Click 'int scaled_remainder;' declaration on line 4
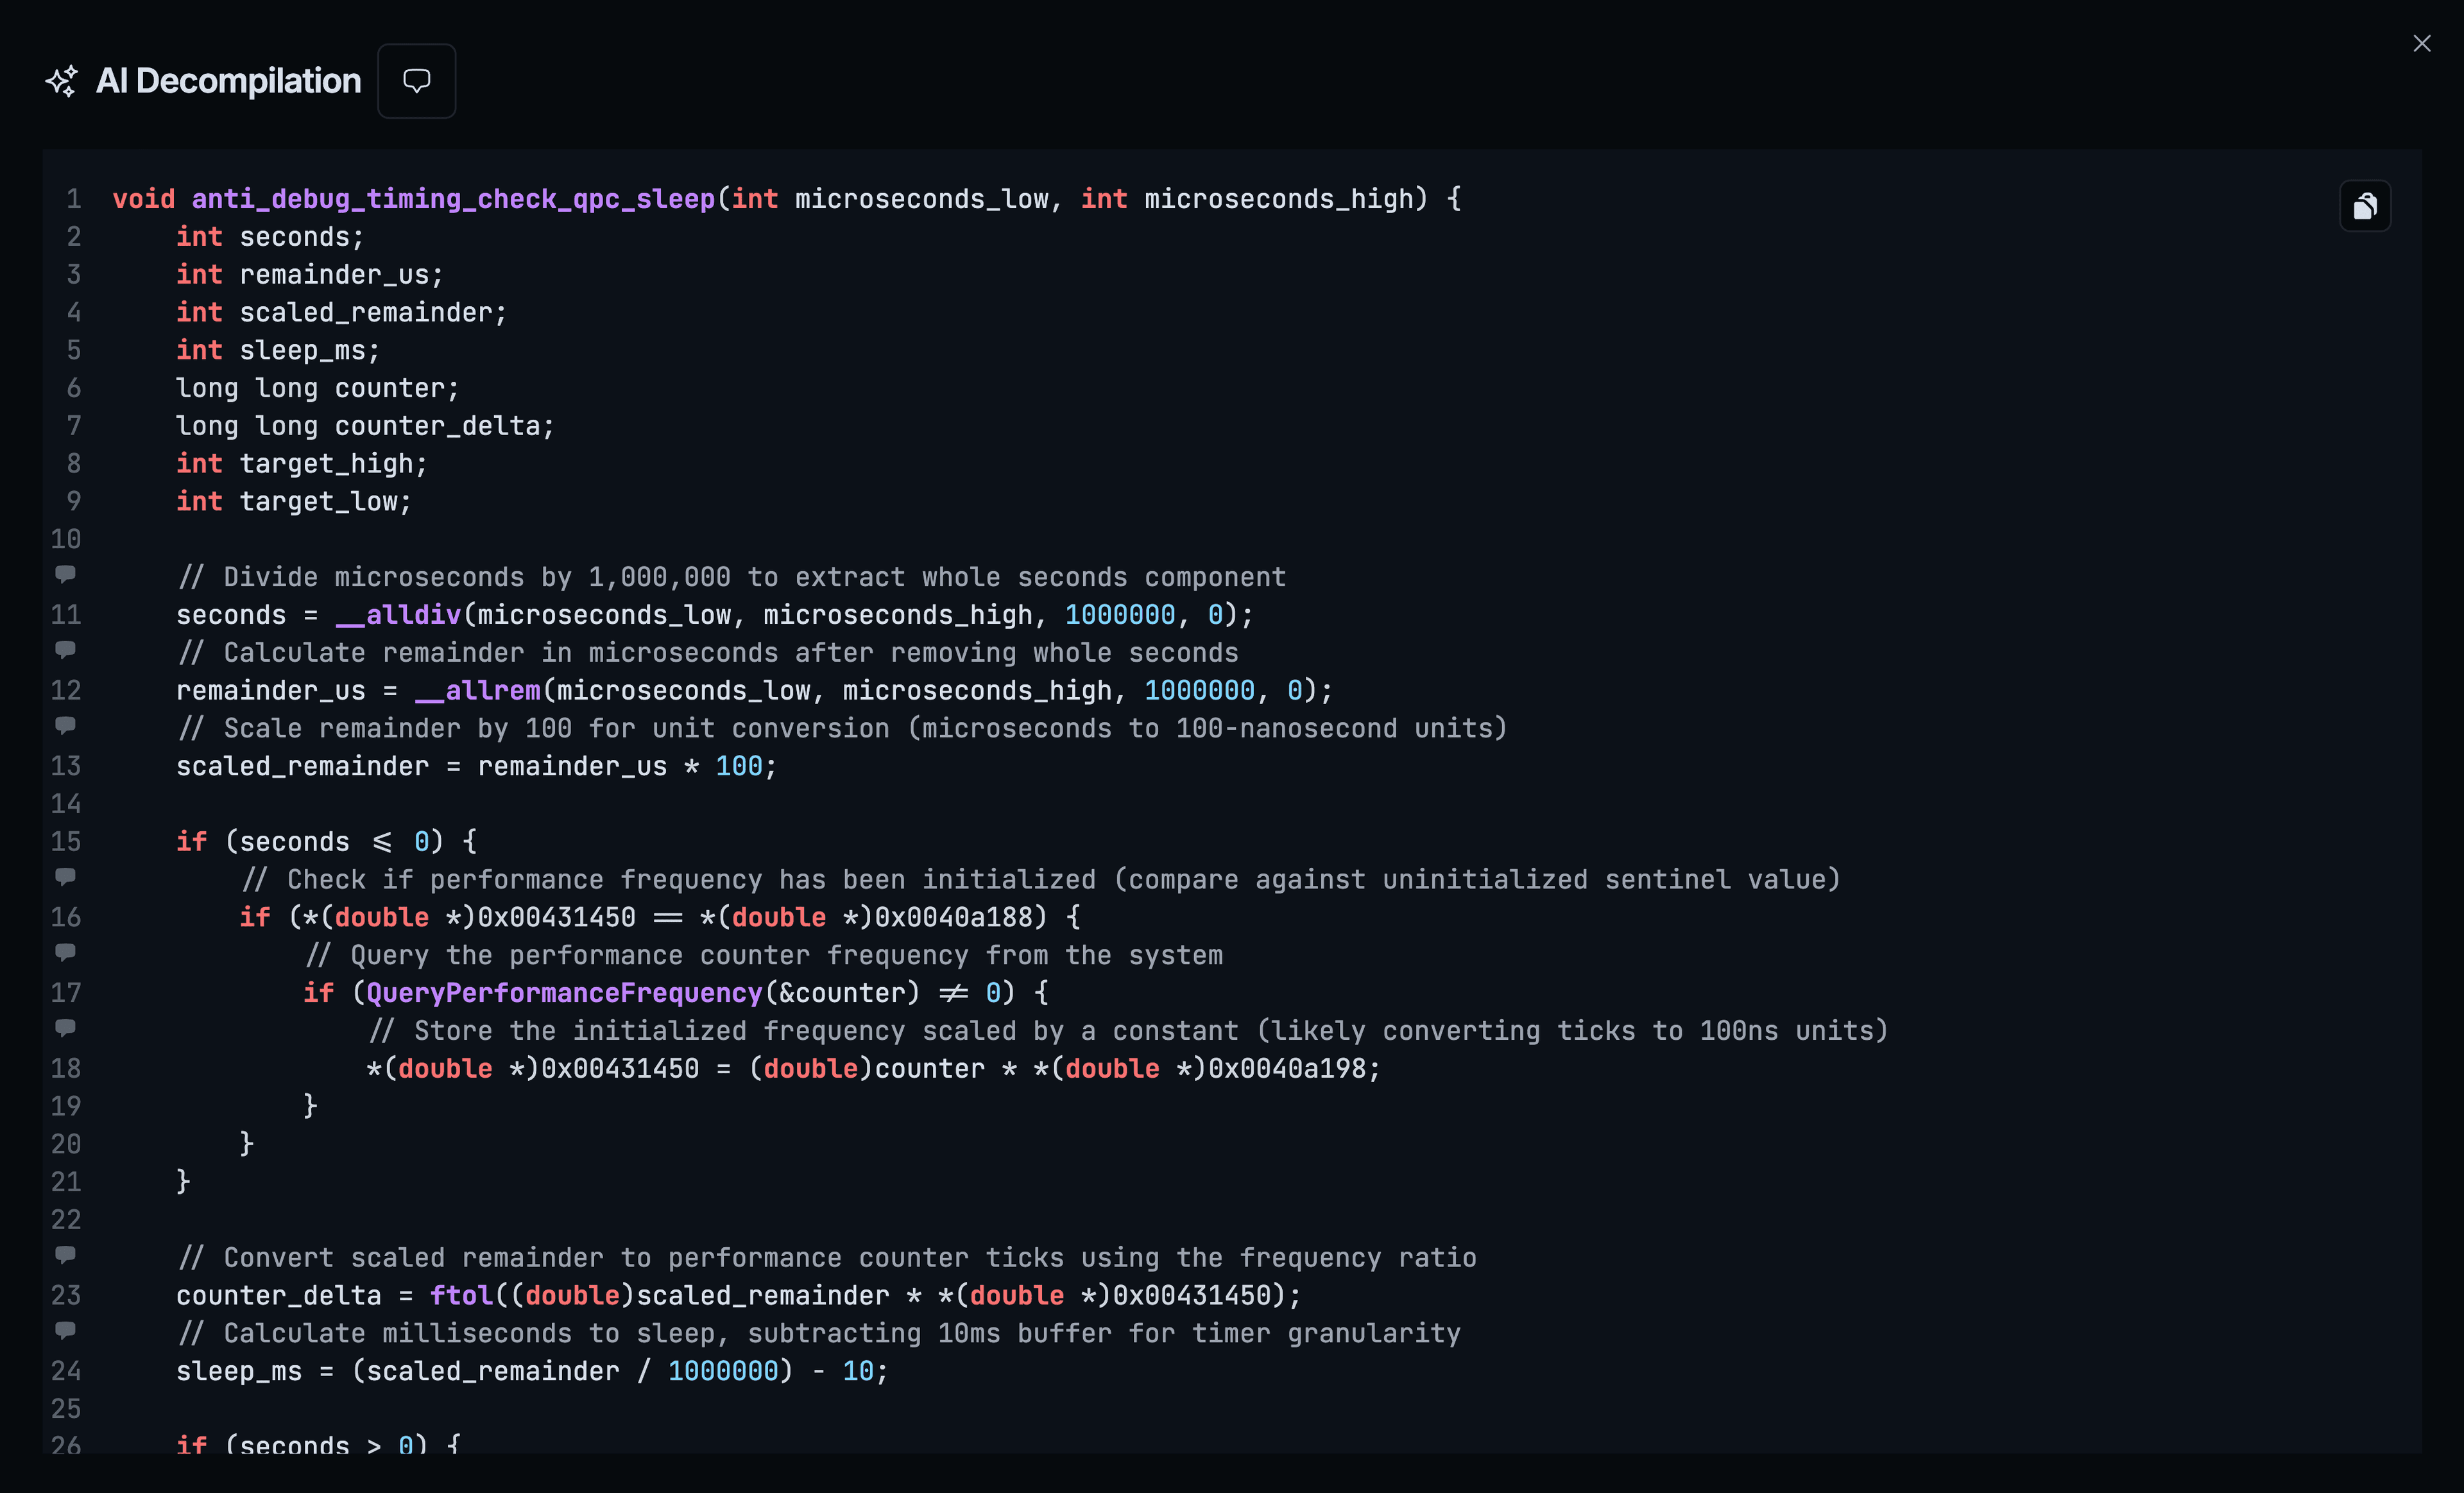2464x1493 pixels. pyautogui.click(x=342, y=313)
